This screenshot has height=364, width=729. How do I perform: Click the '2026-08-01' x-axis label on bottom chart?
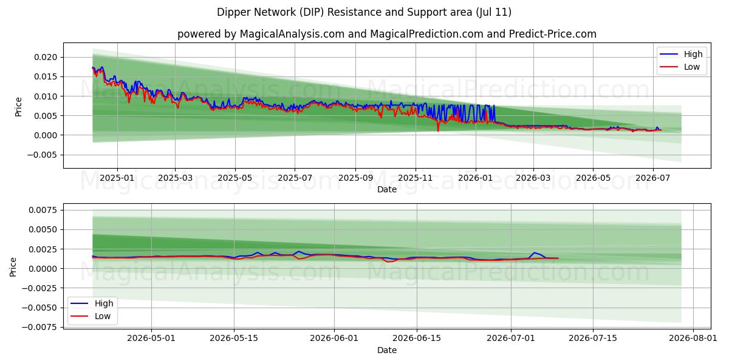(694, 339)
